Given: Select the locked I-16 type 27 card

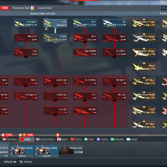Looking at the screenshot, I should (26, 96).
